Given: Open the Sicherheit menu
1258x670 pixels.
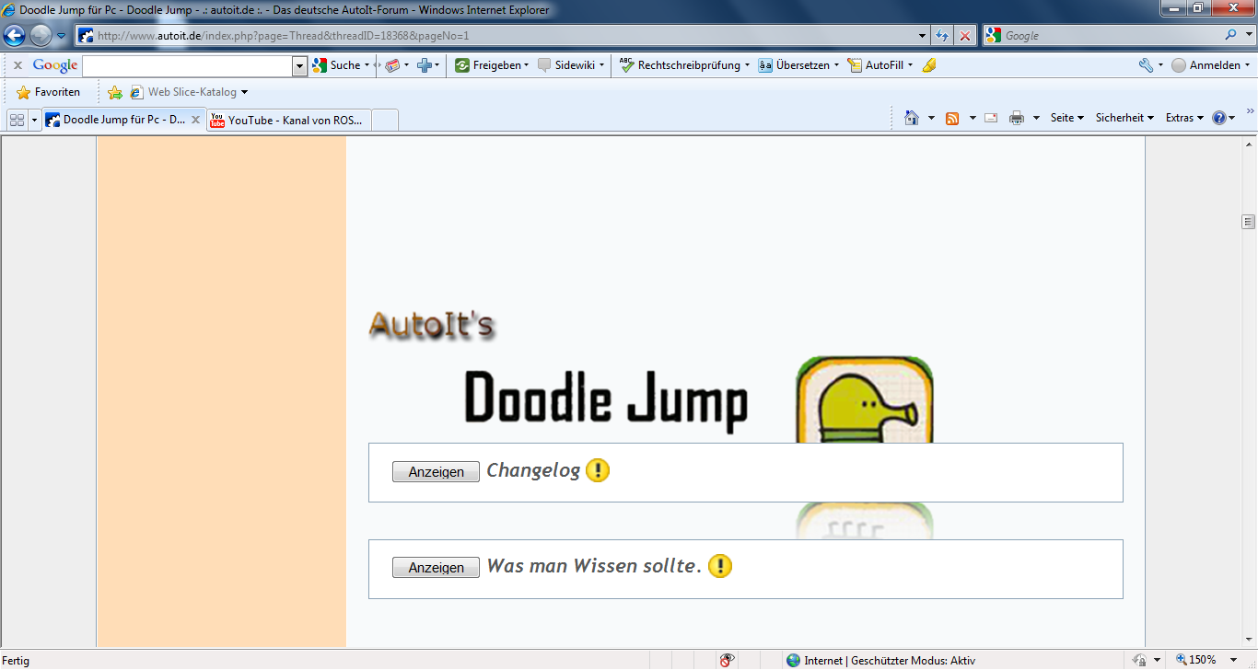Looking at the screenshot, I should (x=1124, y=118).
